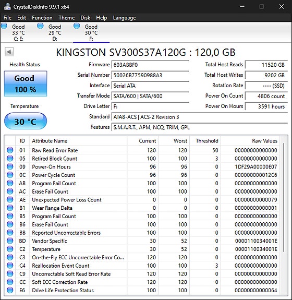This screenshot has height=300, width=292.
Task: Click status orb for Wear Range Delta
Action: click(10, 208)
